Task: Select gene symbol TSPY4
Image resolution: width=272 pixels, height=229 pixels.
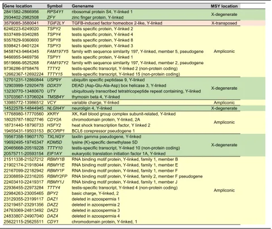Action: pyautogui.click(x=53, y=35)
